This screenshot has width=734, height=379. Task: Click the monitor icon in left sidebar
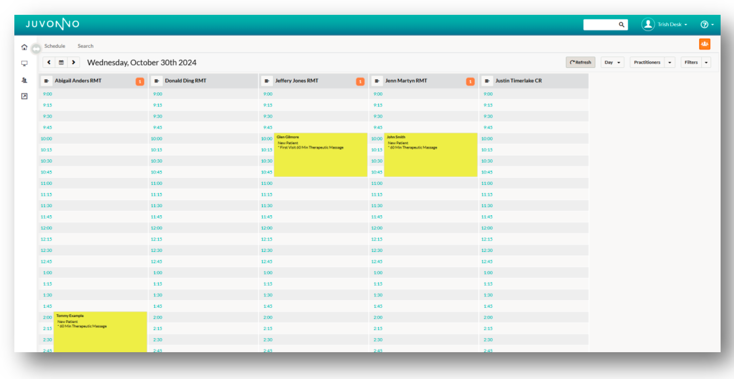[24, 63]
